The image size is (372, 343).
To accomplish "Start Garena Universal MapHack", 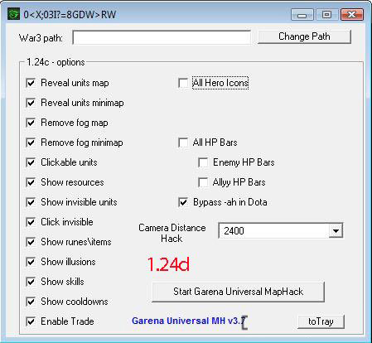I will pos(238,292).
